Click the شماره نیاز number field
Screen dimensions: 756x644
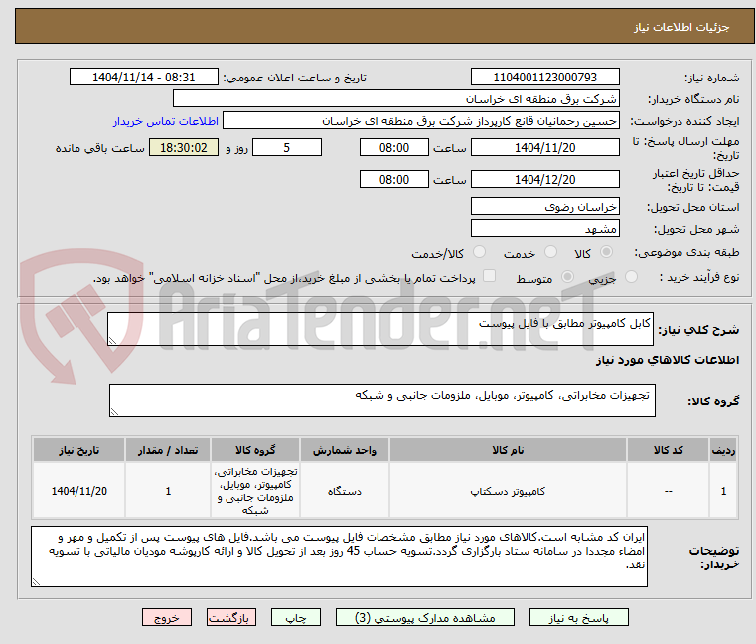pyautogui.click(x=544, y=78)
